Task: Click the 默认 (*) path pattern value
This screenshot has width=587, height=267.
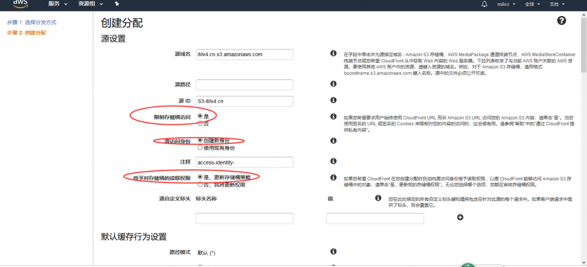Action: tap(206, 253)
